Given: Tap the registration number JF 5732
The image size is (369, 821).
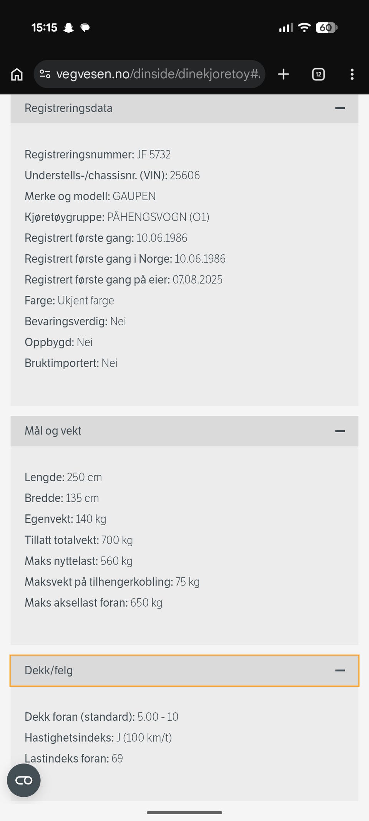Looking at the screenshot, I should (154, 154).
